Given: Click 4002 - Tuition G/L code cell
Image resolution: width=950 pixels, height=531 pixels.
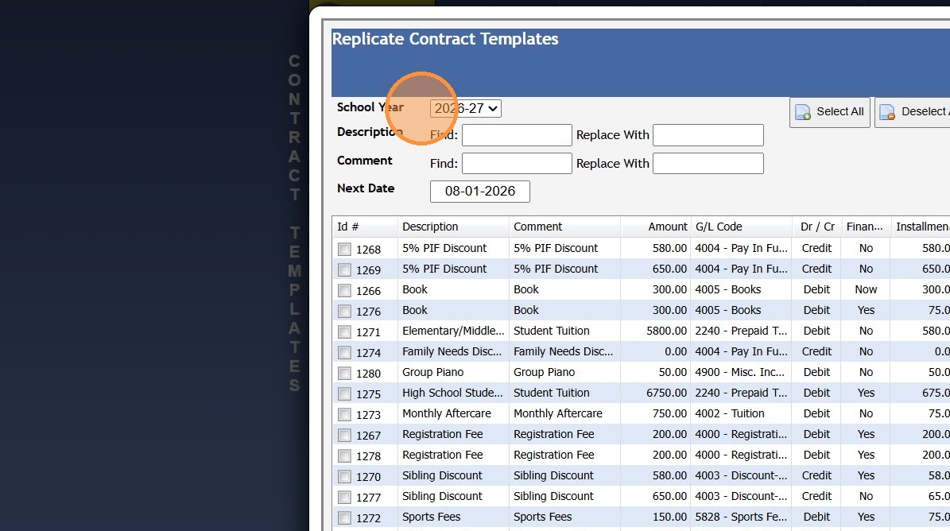Looking at the screenshot, I should 742,413.
